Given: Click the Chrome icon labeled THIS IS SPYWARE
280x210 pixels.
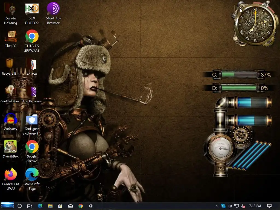Looking at the screenshot, I should click(32, 41).
